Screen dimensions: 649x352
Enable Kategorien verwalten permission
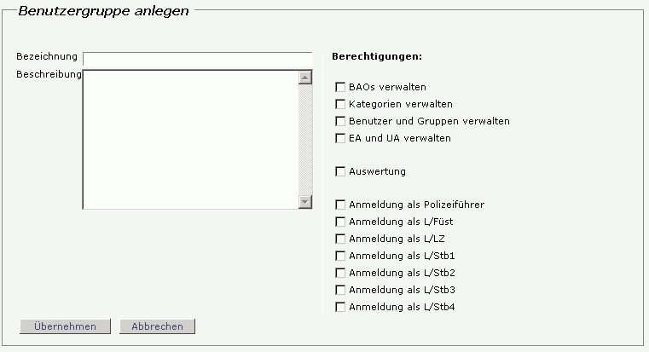pyautogui.click(x=340, y=104)
